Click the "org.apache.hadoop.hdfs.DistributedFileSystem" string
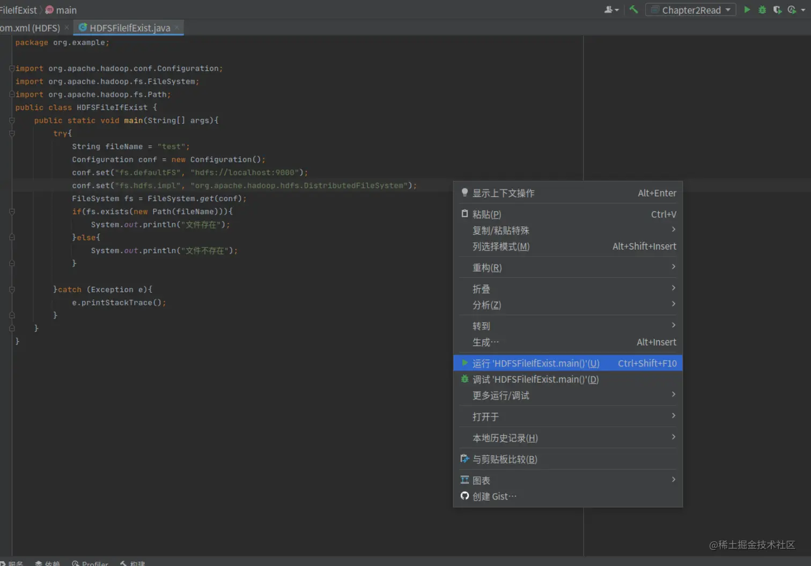811x566 pixels. (x=299, y=186)
